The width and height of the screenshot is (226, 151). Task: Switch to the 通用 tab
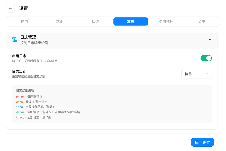[x=24, y=22]
